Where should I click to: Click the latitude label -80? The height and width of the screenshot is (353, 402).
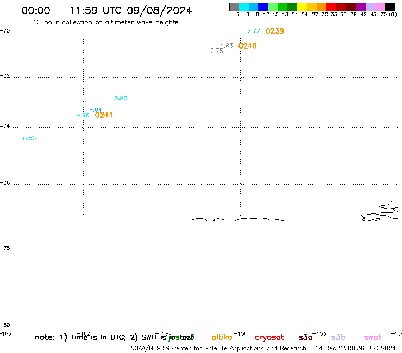click(5, 325)
